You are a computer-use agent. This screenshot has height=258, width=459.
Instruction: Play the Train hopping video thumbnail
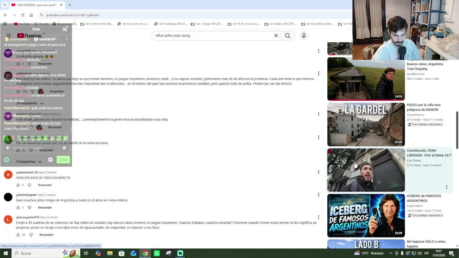click(366, 79)
